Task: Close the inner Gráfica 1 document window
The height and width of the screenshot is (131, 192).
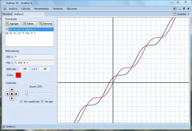Action: point(188,9)
